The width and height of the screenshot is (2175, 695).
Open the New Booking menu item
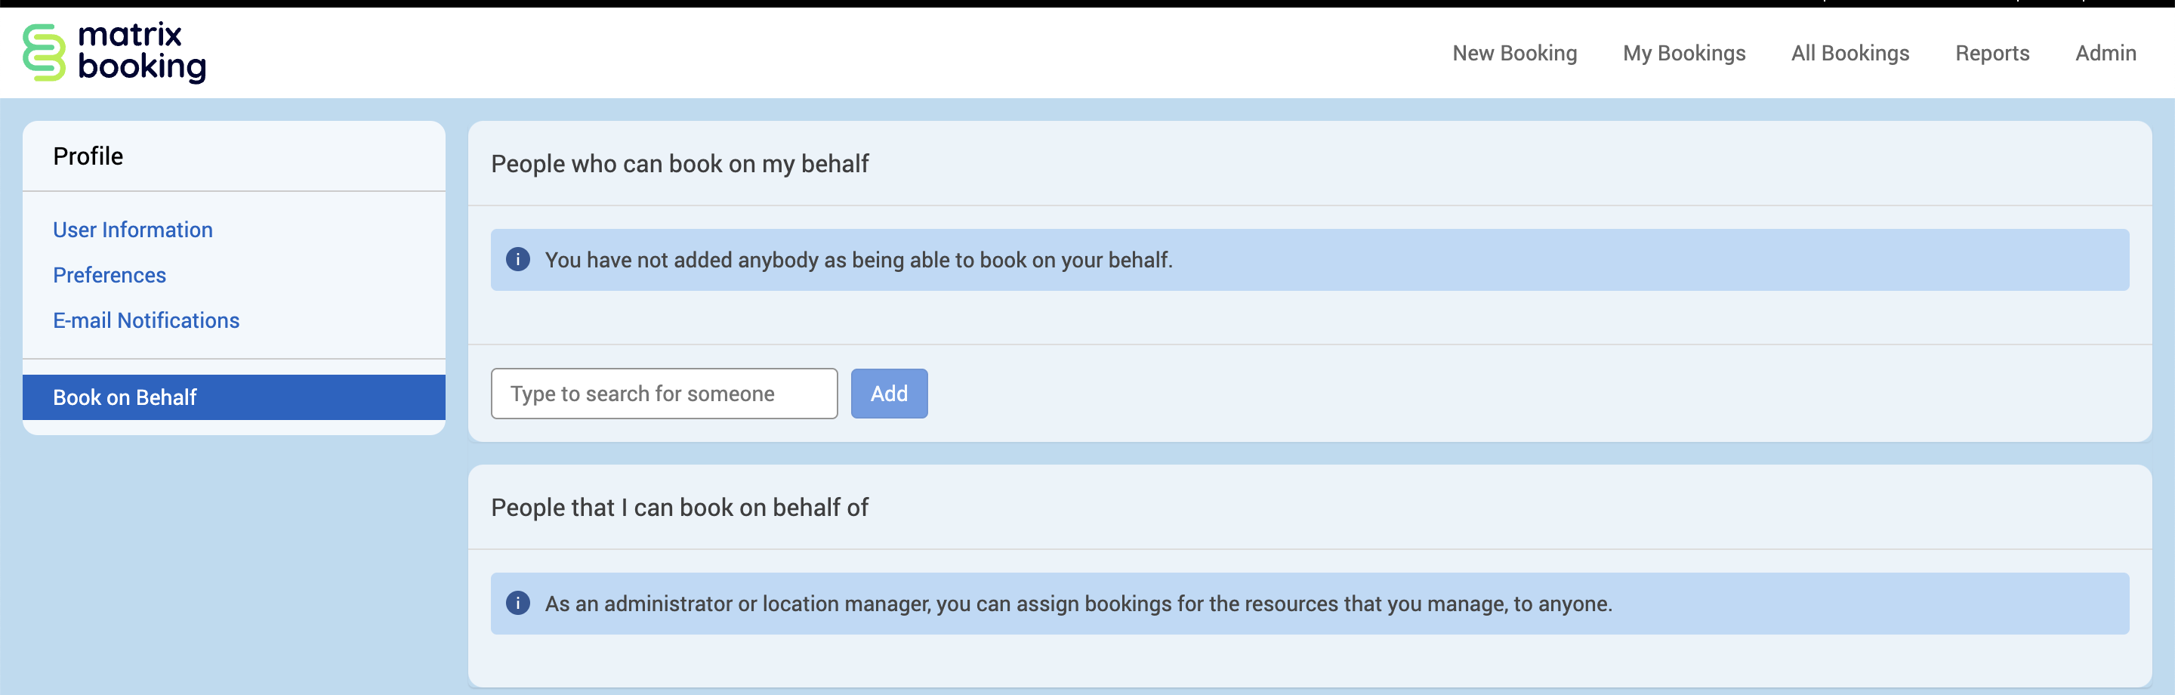point(1514,53)
